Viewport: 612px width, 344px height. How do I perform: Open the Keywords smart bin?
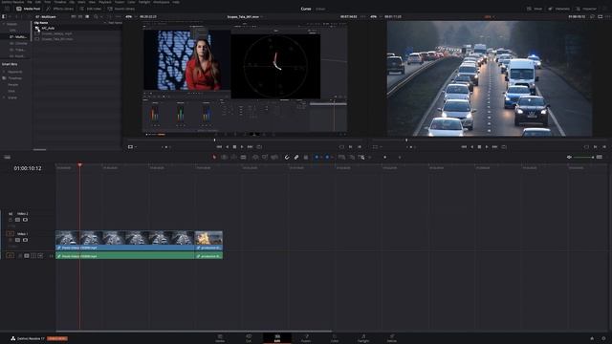(x=15, y=72)
